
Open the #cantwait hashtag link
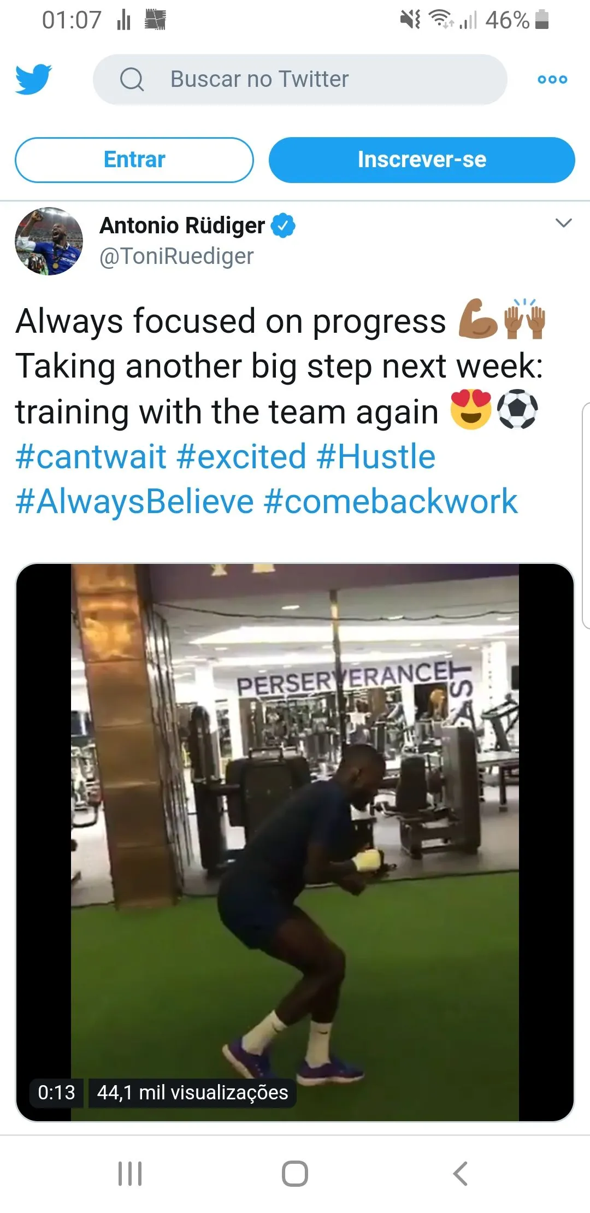(91, 456)
